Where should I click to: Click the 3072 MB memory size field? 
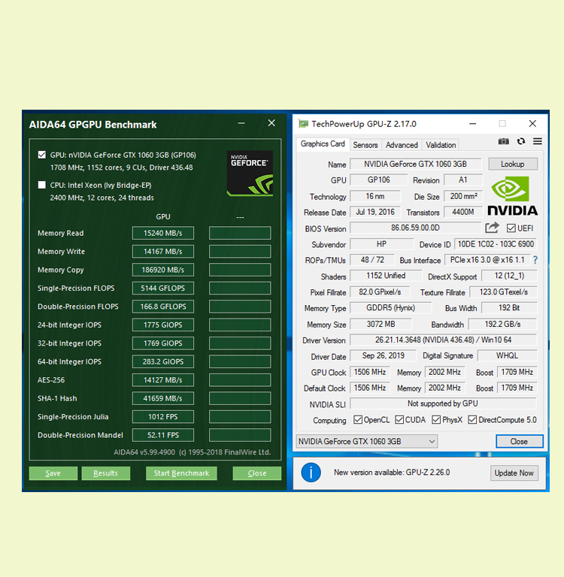tap(381, 325)
